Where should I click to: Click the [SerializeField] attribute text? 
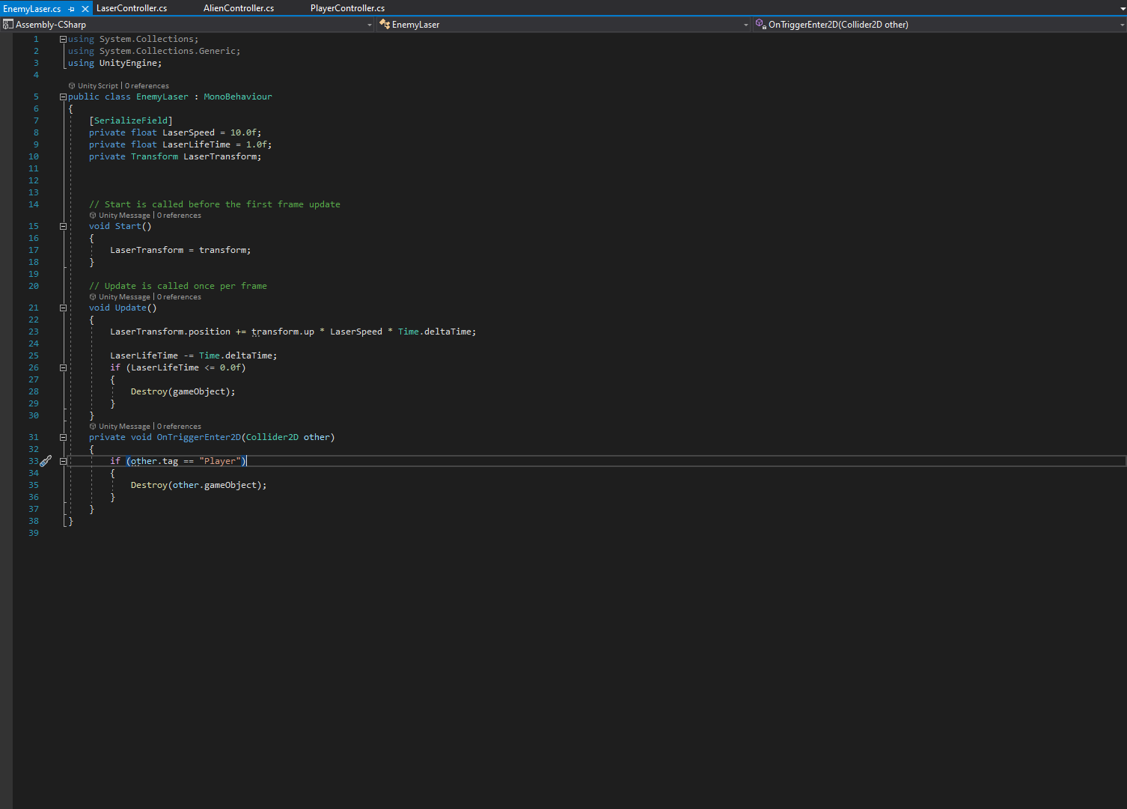[x=131, y=120]
